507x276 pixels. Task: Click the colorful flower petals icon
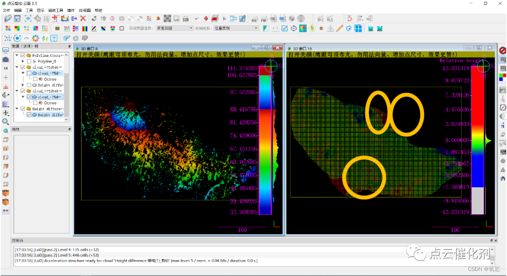click(x=35, y=38)
